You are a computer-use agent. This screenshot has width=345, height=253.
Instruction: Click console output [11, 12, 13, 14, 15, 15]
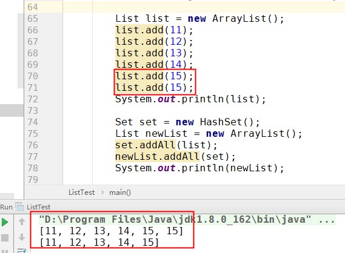click(112, 231)
